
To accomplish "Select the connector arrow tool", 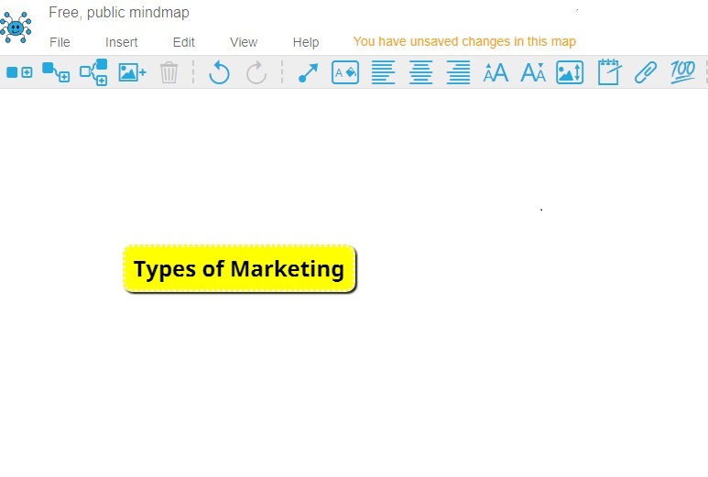I will [308, 72].
